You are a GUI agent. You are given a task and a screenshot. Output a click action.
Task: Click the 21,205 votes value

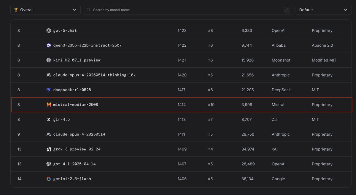(x=248, y=90)
